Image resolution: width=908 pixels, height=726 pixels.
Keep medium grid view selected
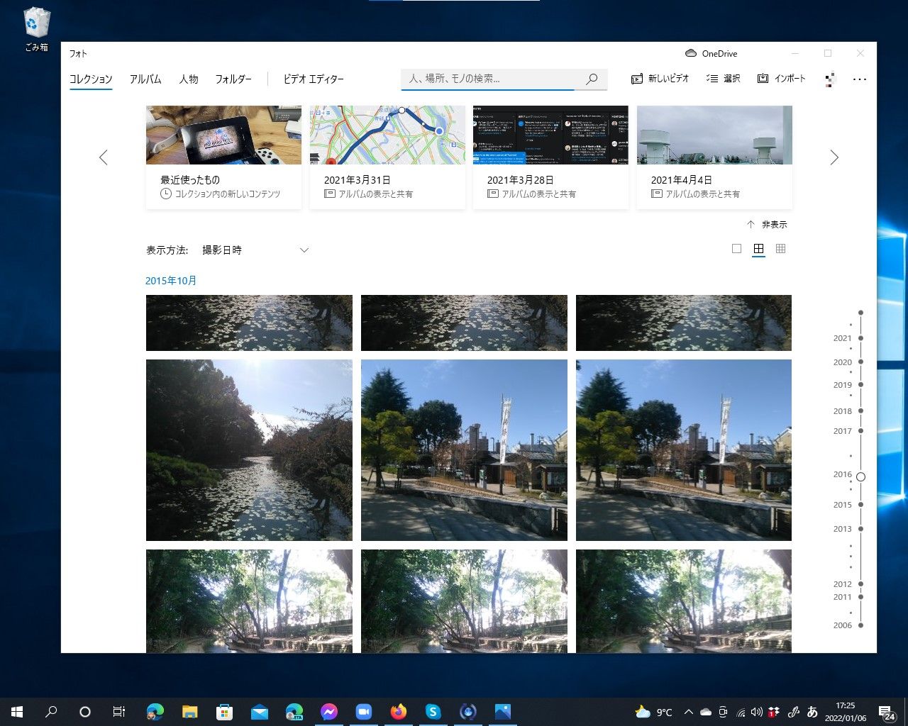point(758,248)
